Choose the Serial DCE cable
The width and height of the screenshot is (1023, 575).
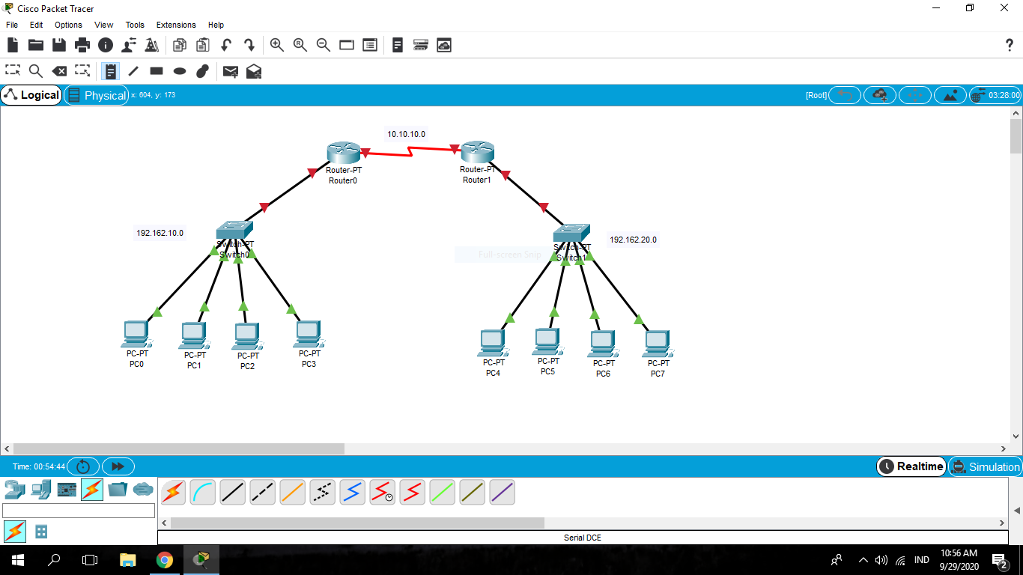pos(382,492)
